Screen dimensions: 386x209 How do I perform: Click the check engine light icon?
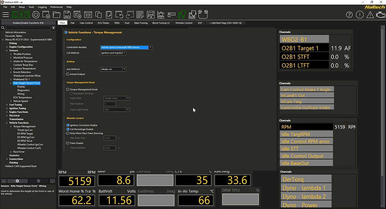pos(381,14)
